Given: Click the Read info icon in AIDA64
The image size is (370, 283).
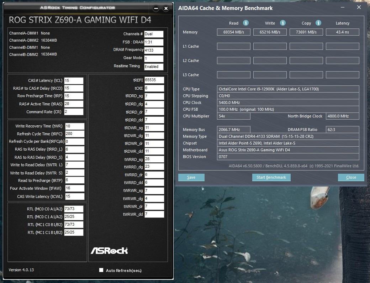Looking at the screenshot, I should point(245,23).
